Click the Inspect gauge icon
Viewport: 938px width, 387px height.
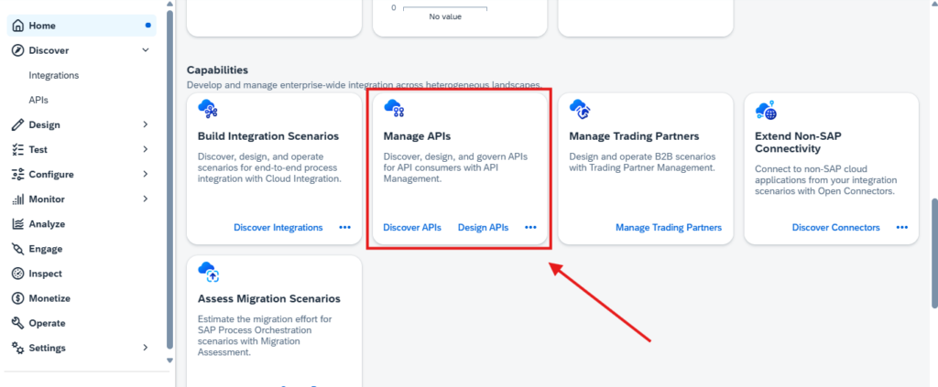pyautogui.click(x=18, y=274)
